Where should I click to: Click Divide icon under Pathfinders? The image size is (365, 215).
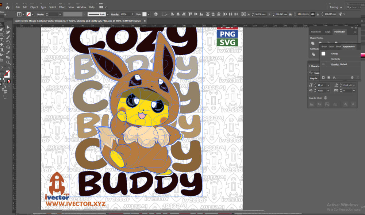click(x=313, y=54)
